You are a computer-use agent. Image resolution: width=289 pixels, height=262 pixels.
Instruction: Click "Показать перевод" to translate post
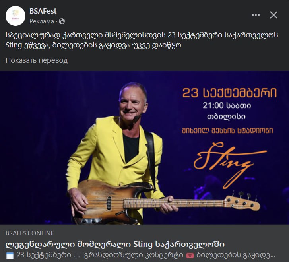click(37, 60)
